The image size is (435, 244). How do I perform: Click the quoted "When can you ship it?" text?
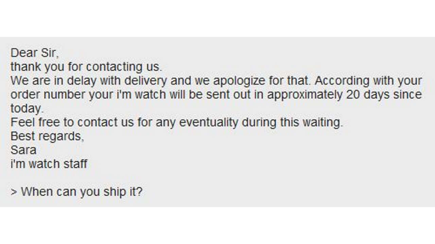pos(82,192)
